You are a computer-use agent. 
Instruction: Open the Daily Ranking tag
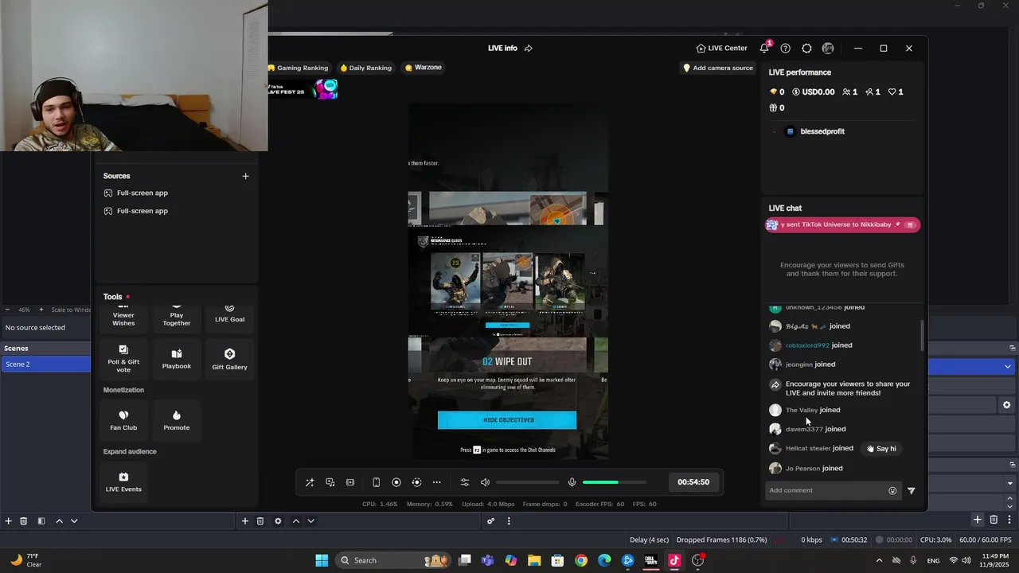pos(365,68)
